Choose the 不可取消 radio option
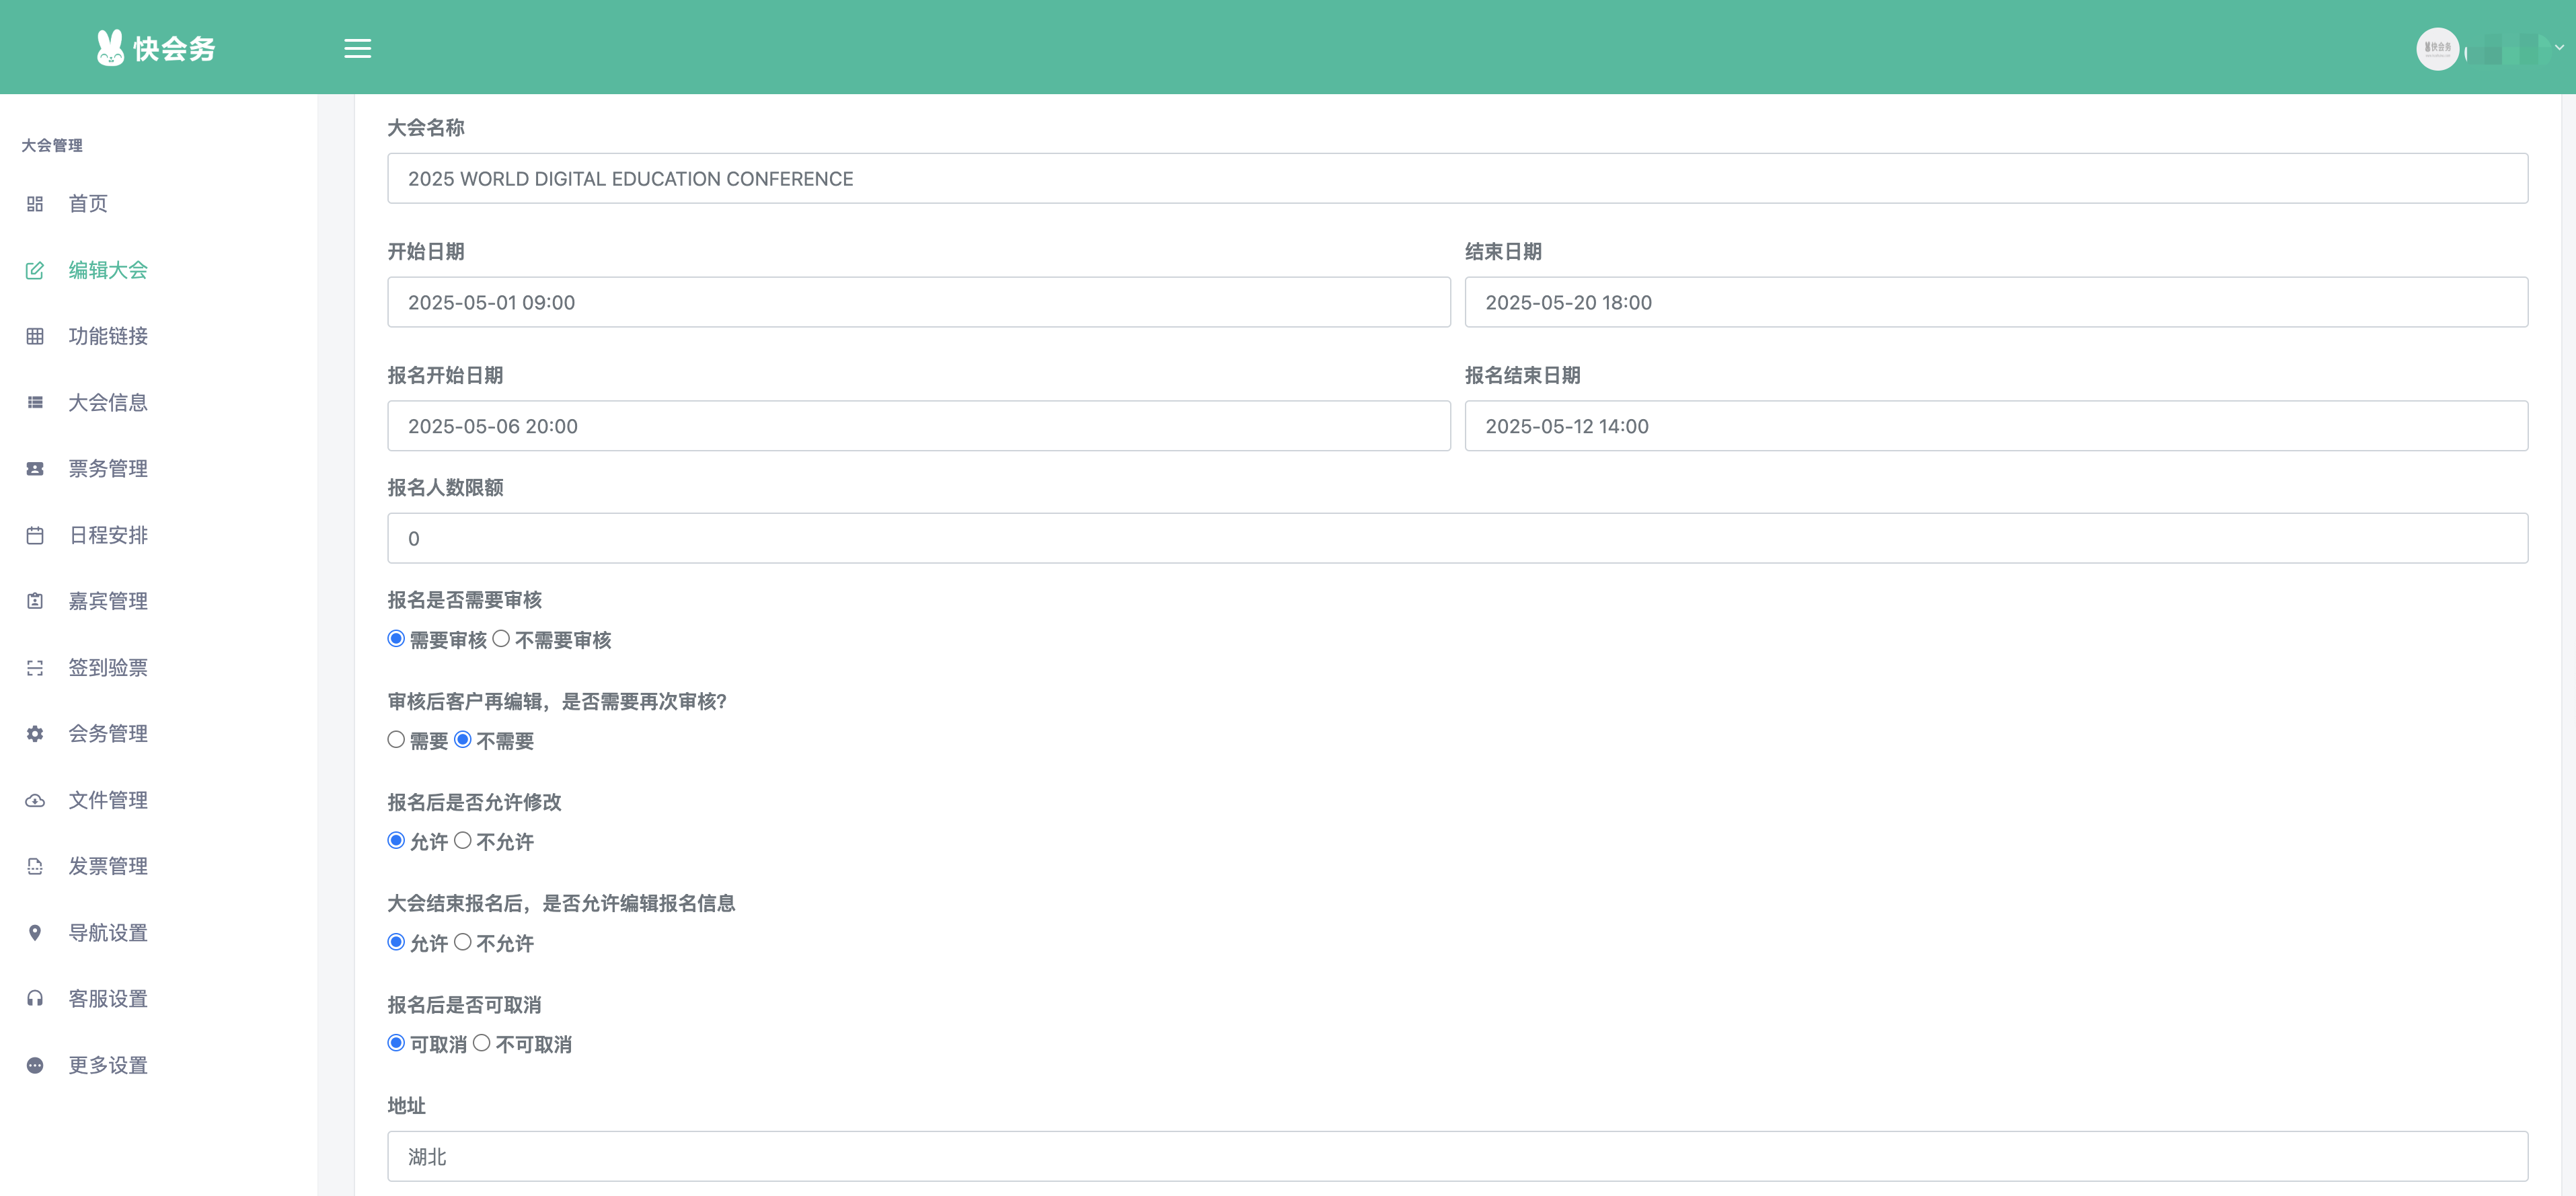 pos(482,1043)
